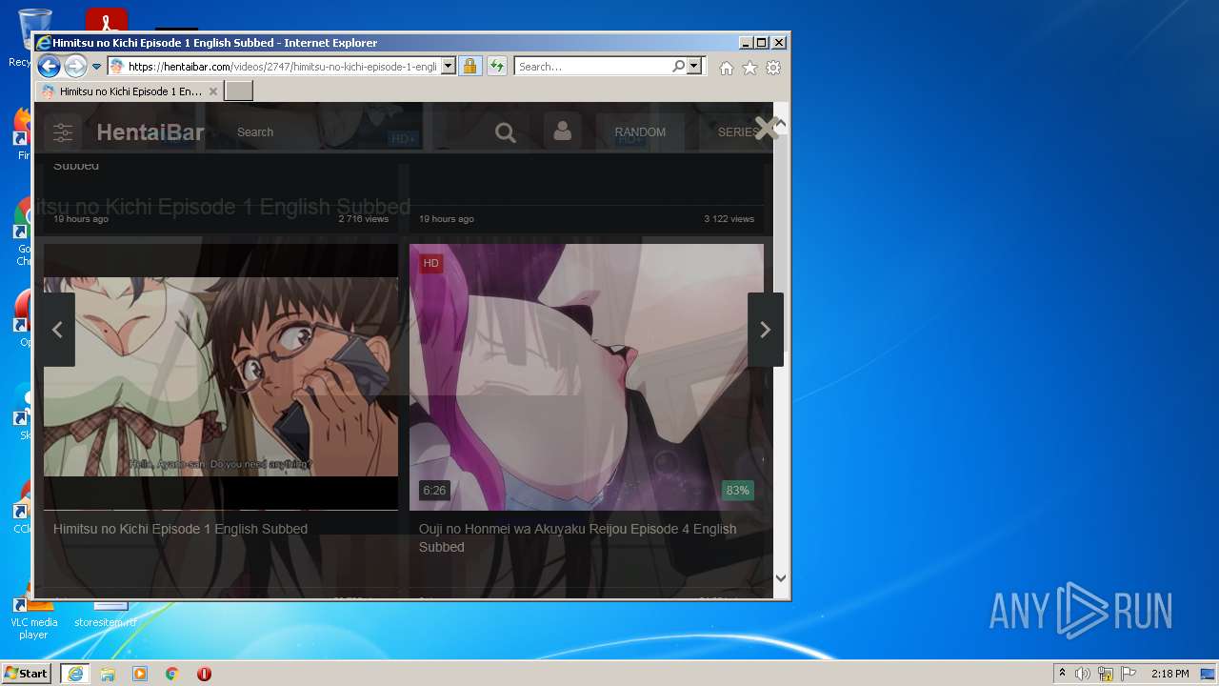Screen dimensions: 1219x686
Task: Open the Action Center flag icon
Action: point(1129,674)
